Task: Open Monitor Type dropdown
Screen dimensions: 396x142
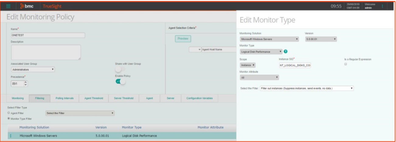Action: [x=261, y=52]
